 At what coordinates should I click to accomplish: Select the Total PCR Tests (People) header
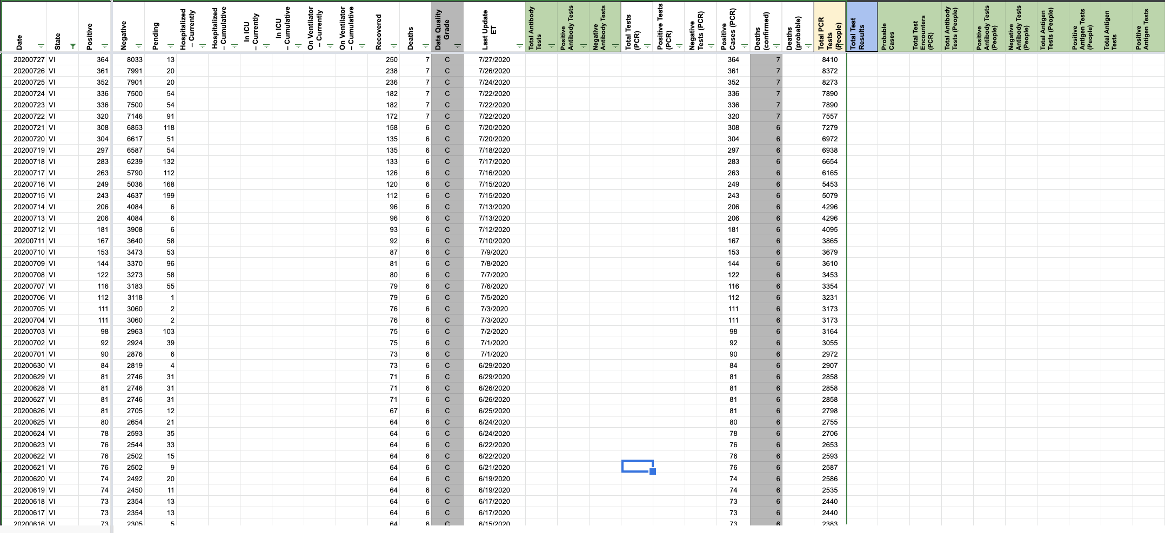(830, 27)
